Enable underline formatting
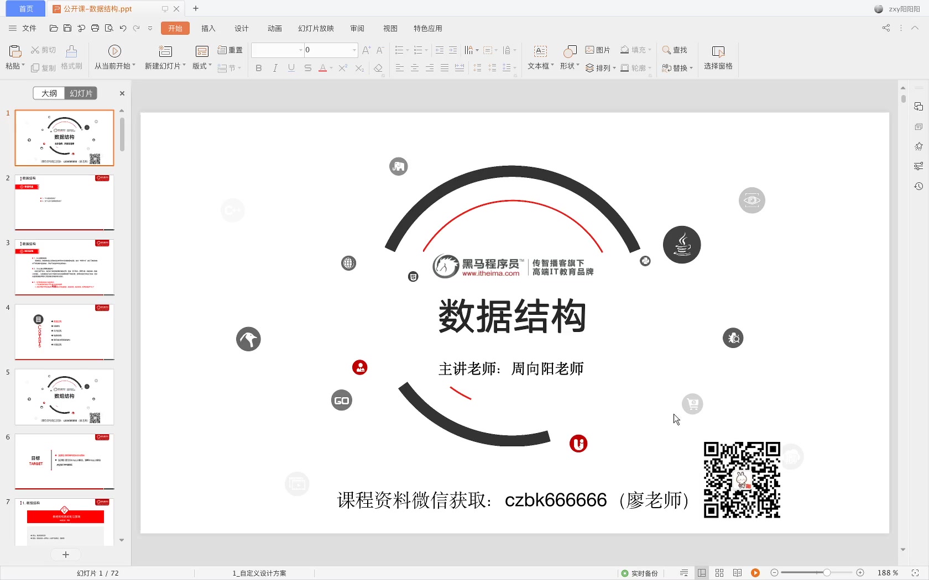Image resolution: width=929 pixels, height=580 pixels. tap(291, 68)
